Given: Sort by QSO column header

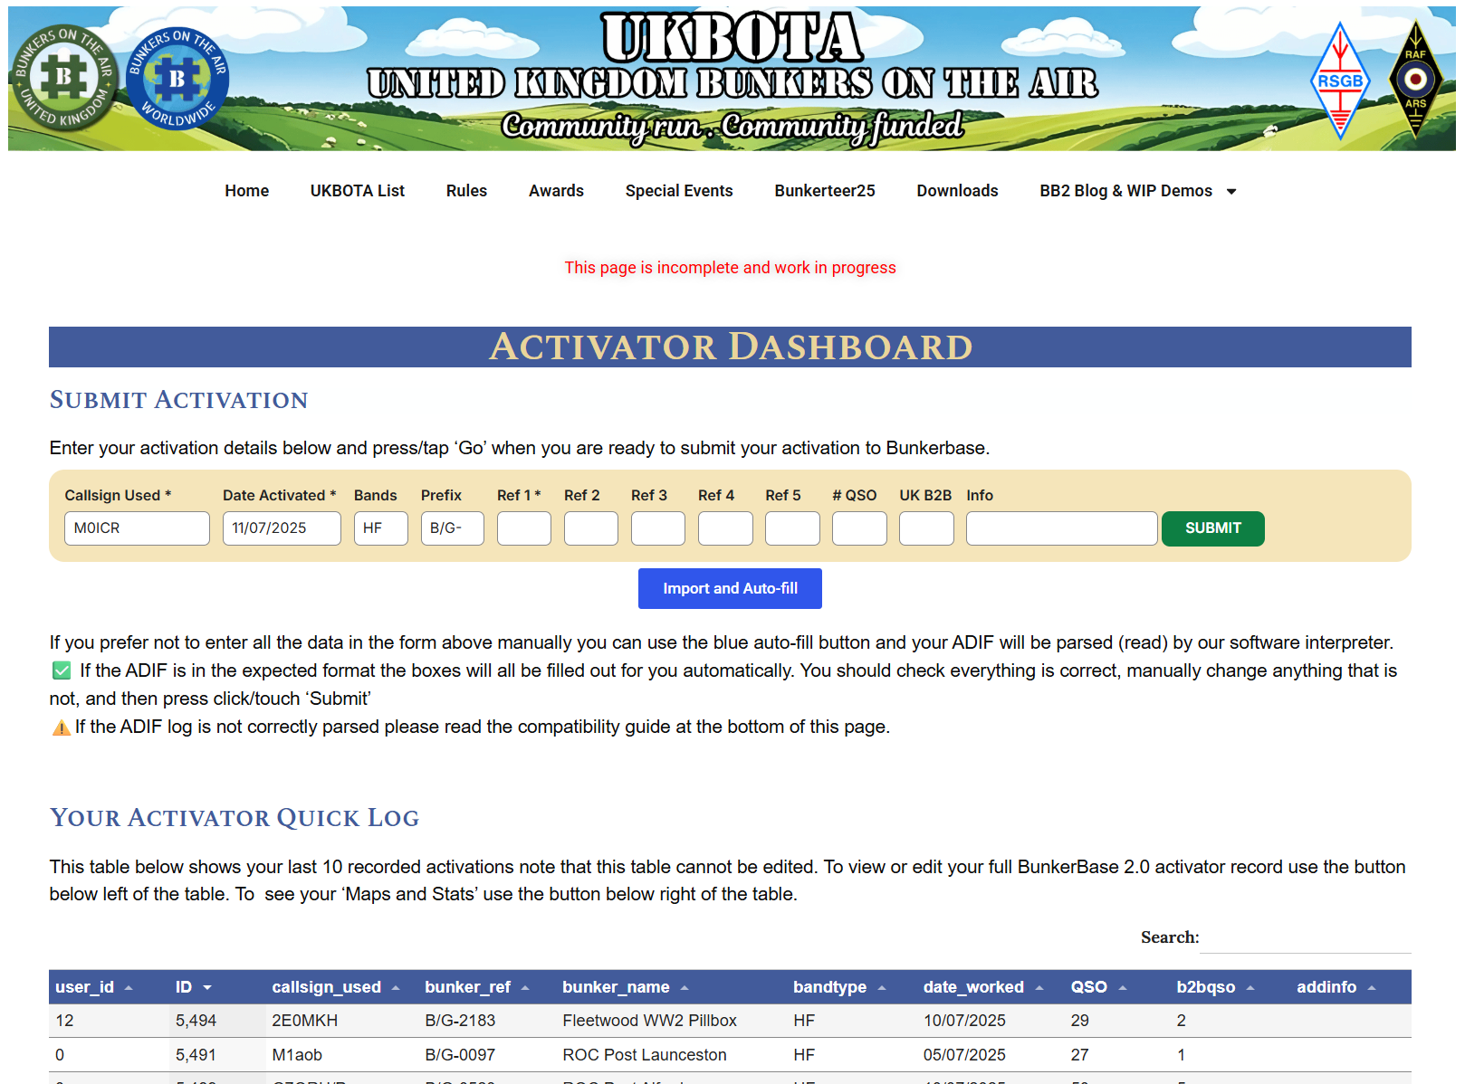Looking at the screenshot, I should point(1088,987).
